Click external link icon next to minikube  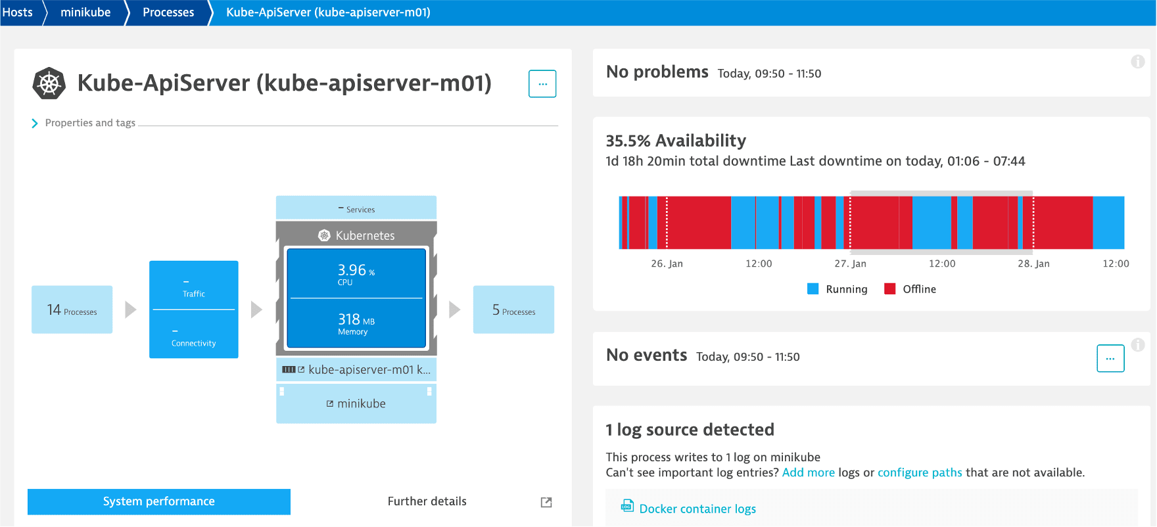coord(330,404)
